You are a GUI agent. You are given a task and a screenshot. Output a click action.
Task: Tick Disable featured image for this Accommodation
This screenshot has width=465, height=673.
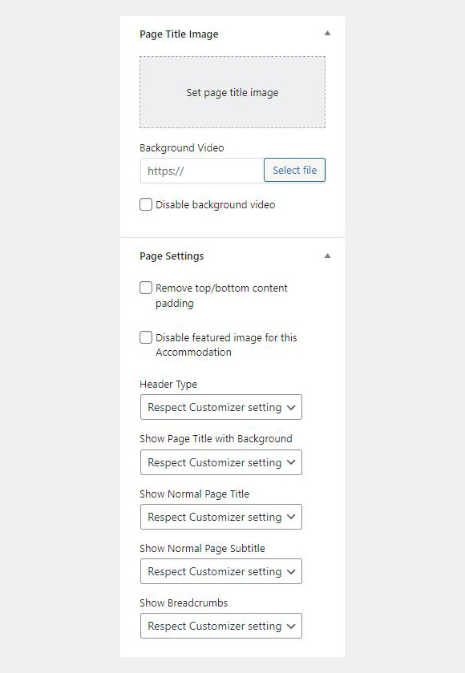click(146, 337)
